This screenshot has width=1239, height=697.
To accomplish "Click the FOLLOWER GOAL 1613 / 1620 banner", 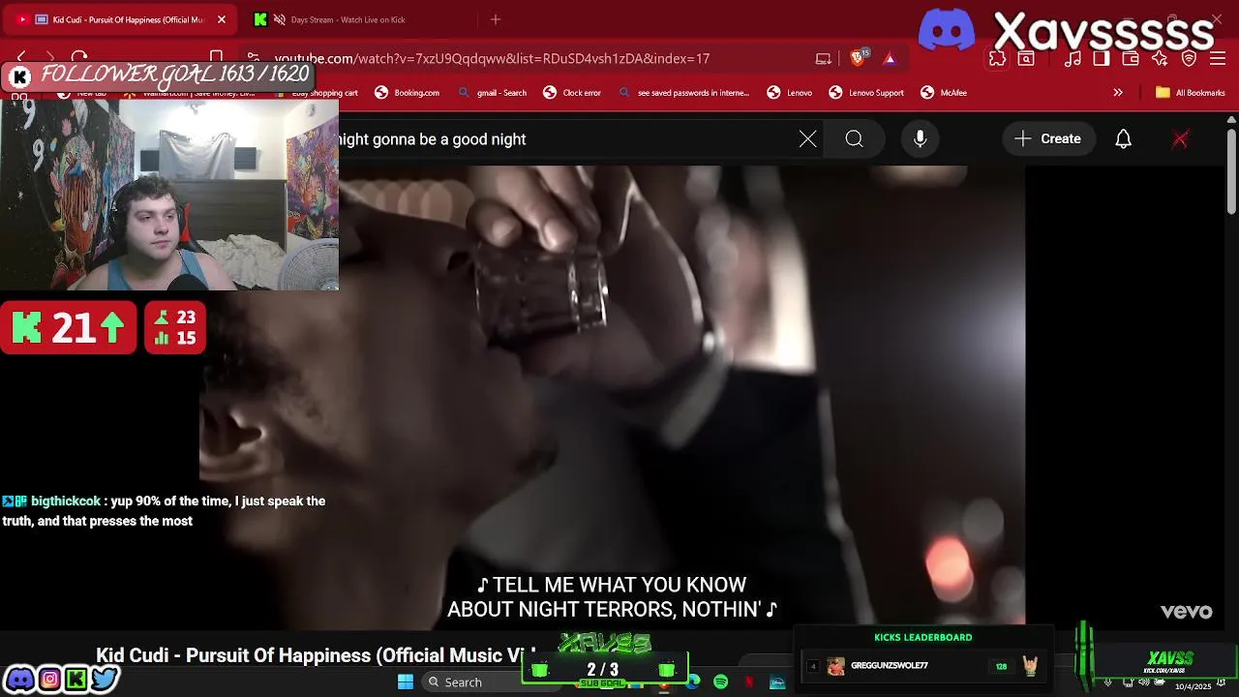I will 160,76.
